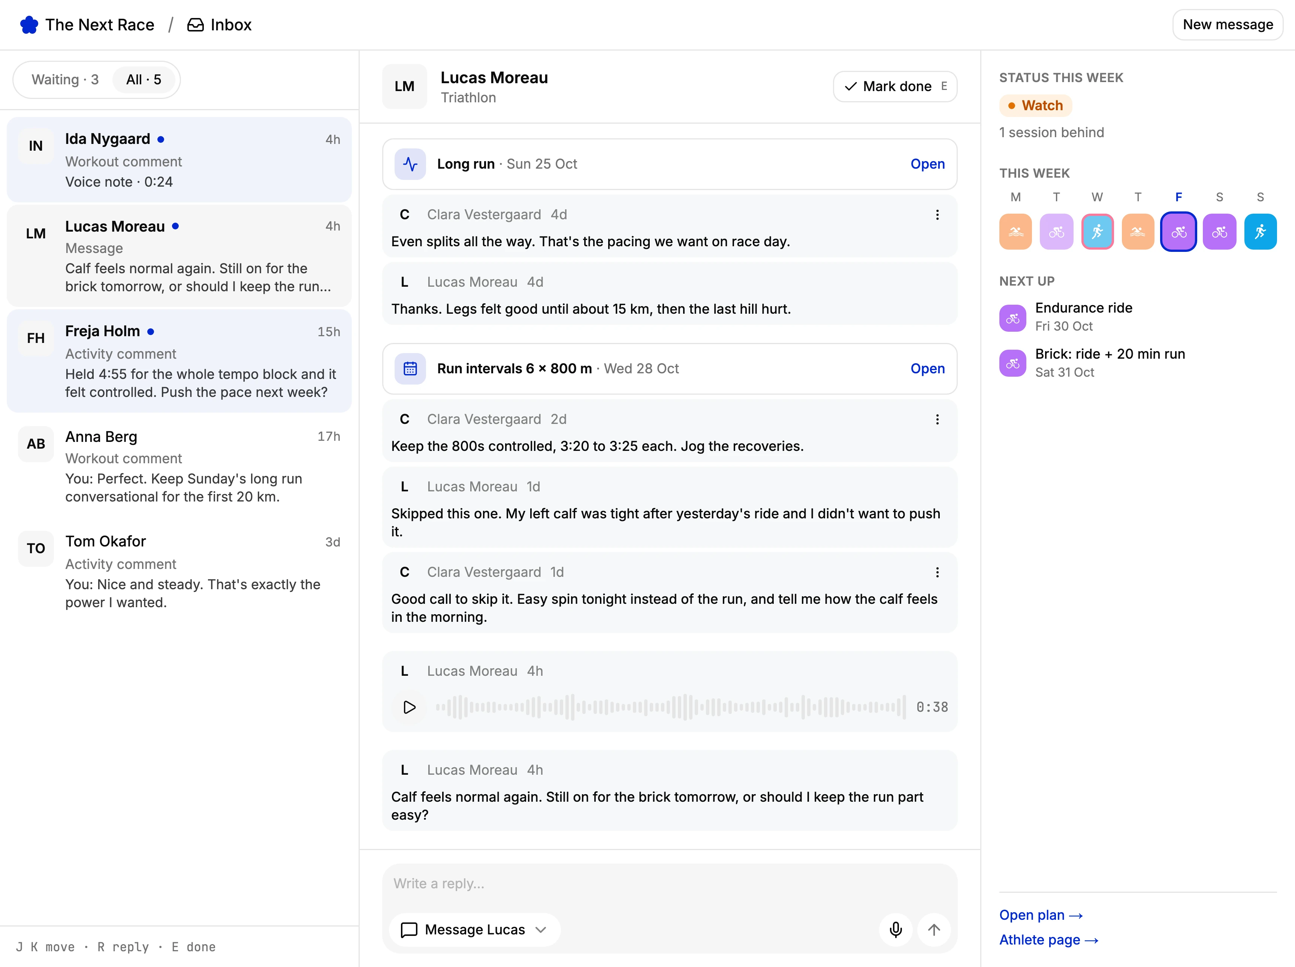Select Wednesday run session tile
The width and height of the screenshot is (1295, 967).
click(x=1097, y=232)
